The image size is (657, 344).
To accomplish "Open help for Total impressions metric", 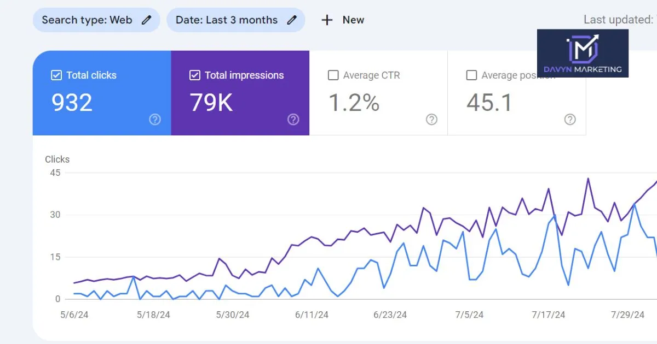I will pyautogui.click(x=293, y=120).
